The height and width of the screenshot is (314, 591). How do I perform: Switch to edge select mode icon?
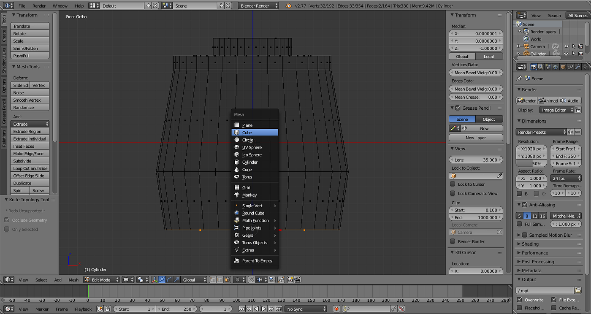point(220,280)
